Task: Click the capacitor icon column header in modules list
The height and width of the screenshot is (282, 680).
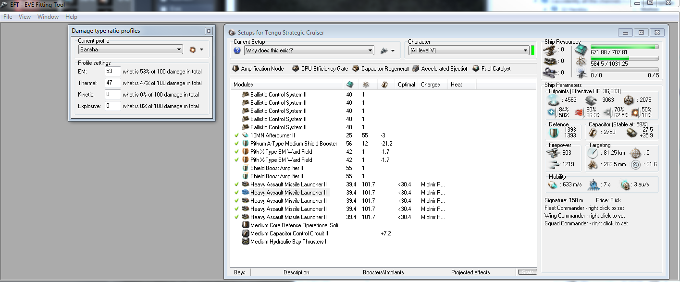Action: pyautogui.click(x=384, y=85)
